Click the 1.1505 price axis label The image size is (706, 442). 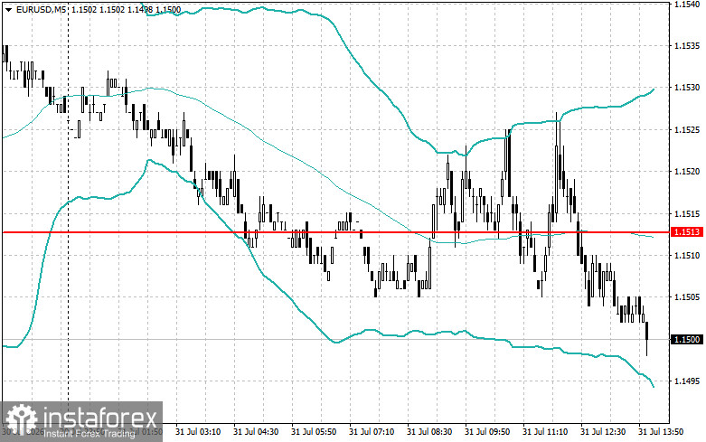687,297
